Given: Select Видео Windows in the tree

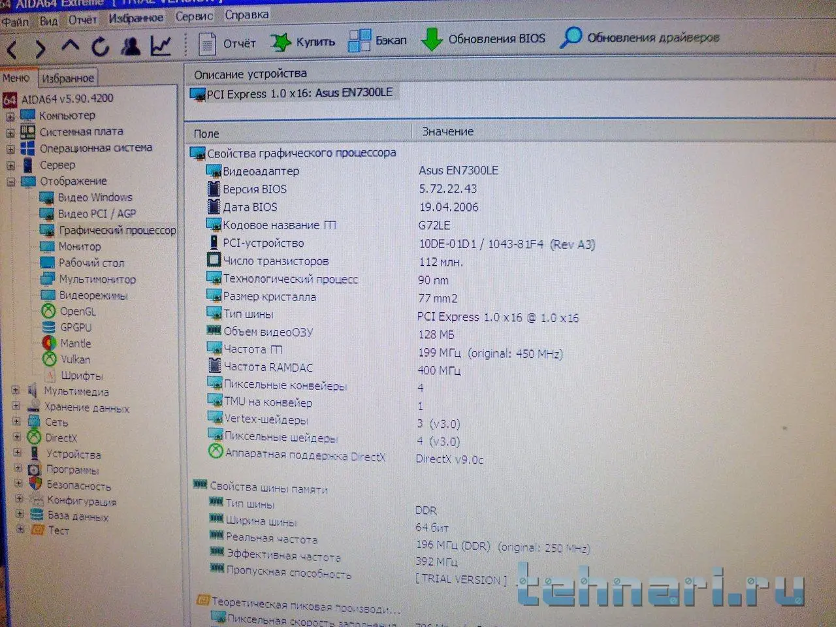Looking at the screenshot, I should (x=86, y=197).
